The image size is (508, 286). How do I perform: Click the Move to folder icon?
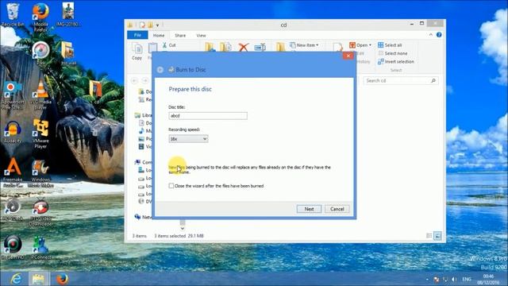(210, 48)
